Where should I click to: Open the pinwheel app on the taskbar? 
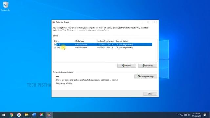pos(19,115)
